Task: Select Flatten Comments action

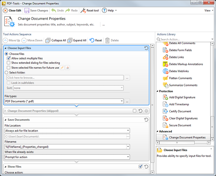Action: [x=181, y=78]
